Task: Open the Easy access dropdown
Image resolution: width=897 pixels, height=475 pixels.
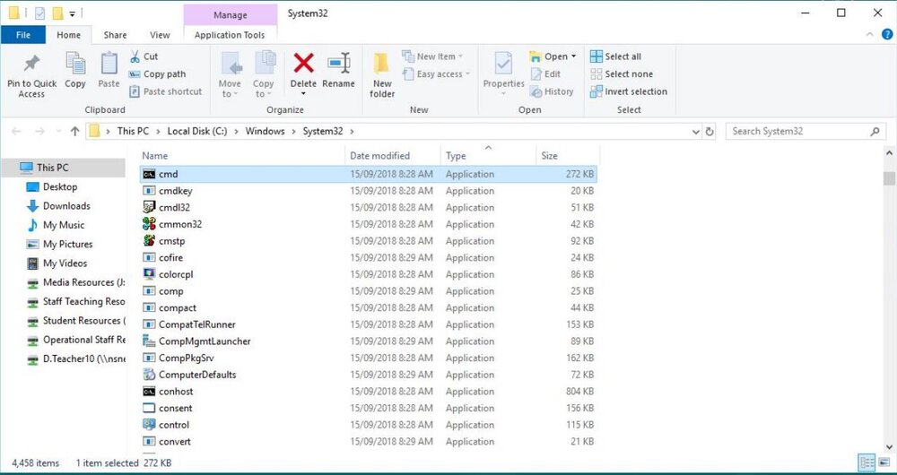Action: point(436,73)
